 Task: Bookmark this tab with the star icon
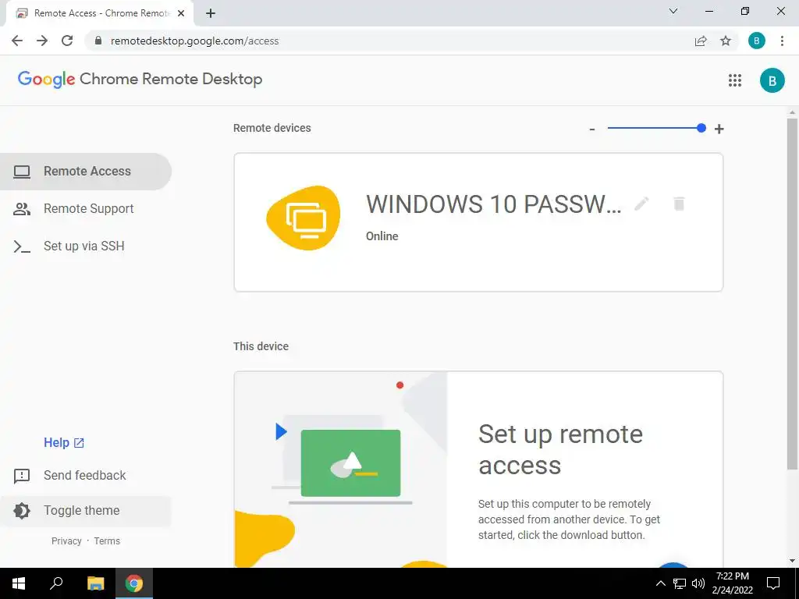click(726, 41)
